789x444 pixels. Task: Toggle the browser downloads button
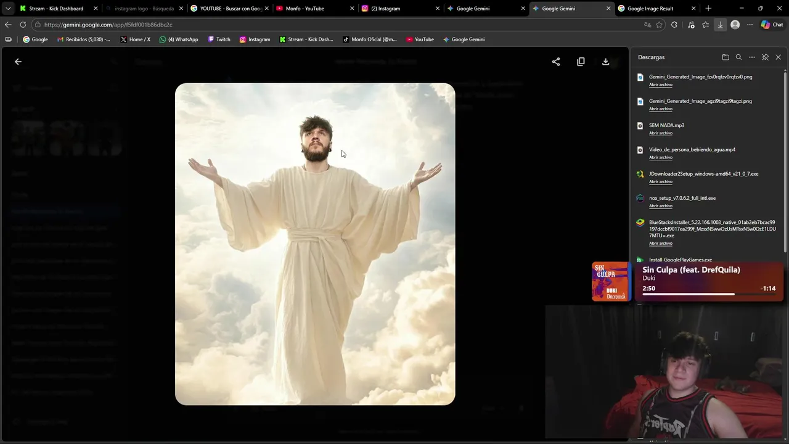coord(720,25)
